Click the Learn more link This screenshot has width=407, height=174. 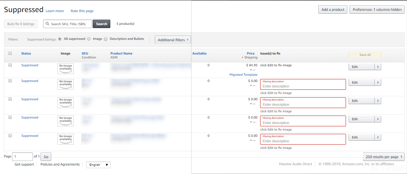(x=55, y=11)
